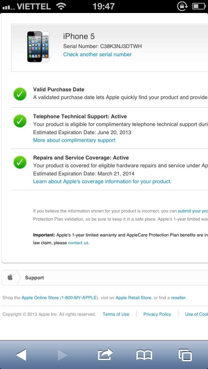Screen dimensions: 208x369
Task: Click "Check another serial number" link
Action: [97, 54]
